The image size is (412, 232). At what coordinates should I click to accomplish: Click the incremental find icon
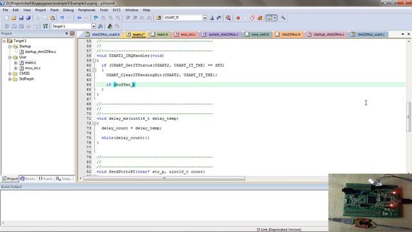coord(219,18)
